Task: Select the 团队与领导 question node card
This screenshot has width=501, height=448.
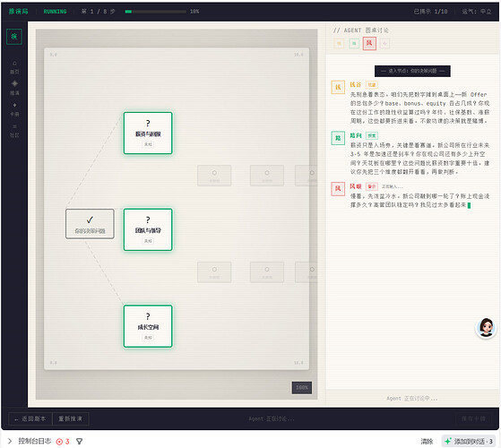Action: 148,229
